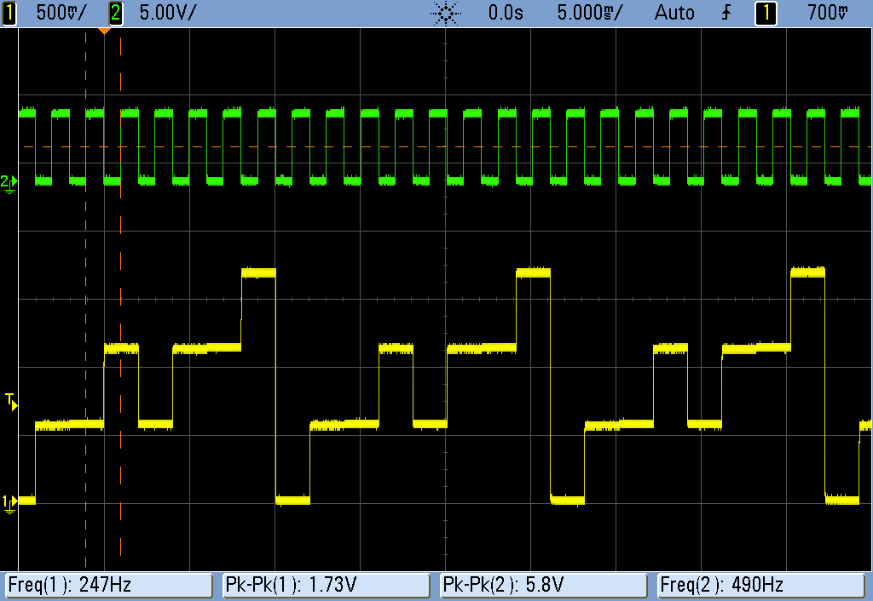The height and width of the screenshot is (601, 873).
Task: Click the Channel 1 identifier badge
Action: pyautogui.click(x=9, y=12)
